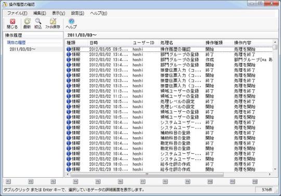Open the ヘルプ(H) menu

pos(98,13)
